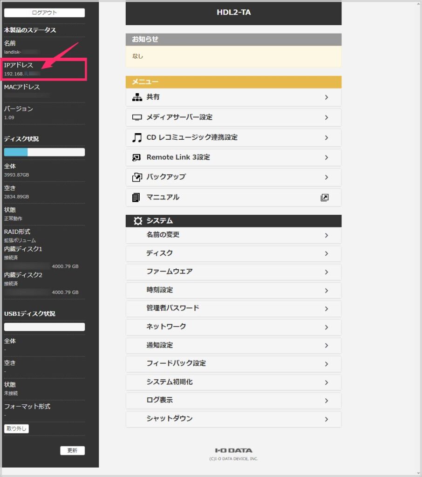Expand the chevron on ネットワーク row
The width and height of the screenshot is (422, 477).
[x=327, y=327]
